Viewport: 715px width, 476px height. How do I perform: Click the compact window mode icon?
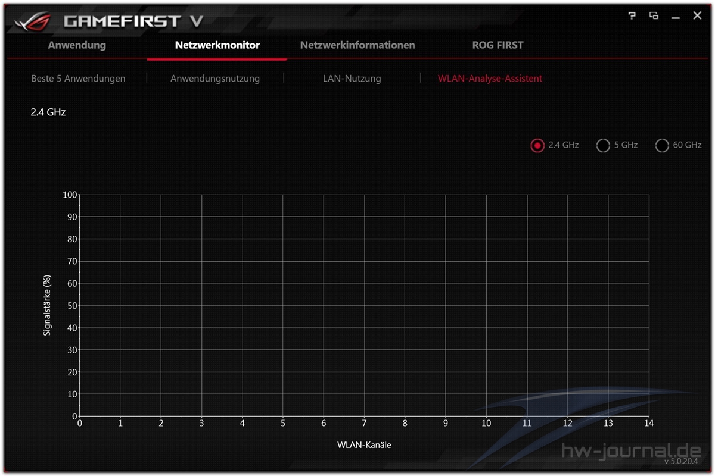tap(654, 16)
